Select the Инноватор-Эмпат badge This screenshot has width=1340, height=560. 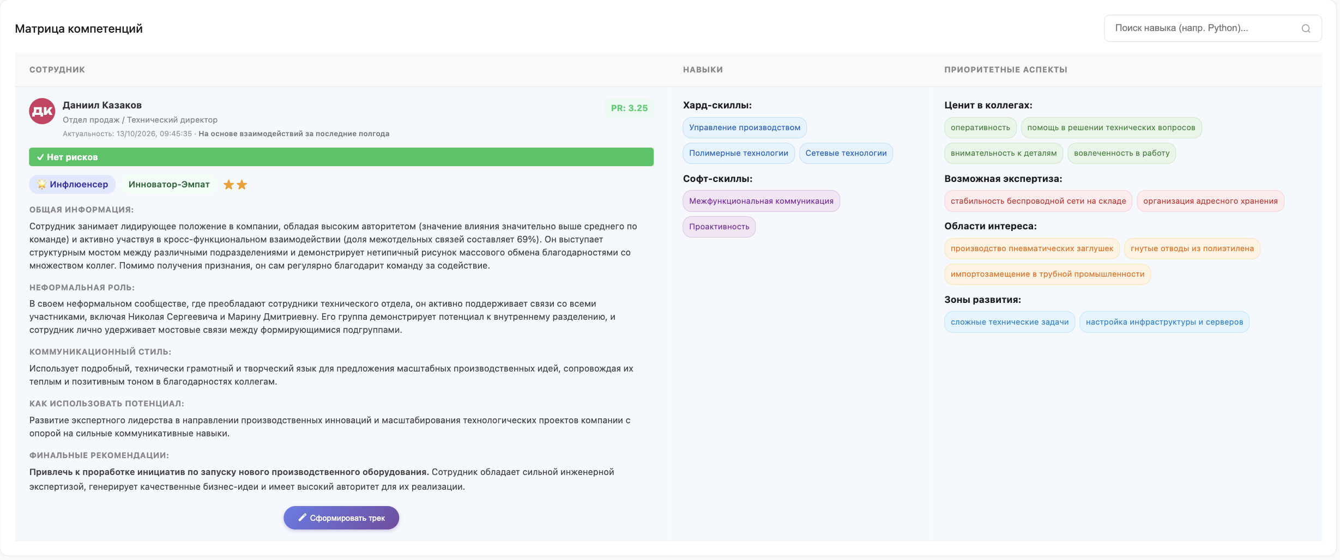click(x=169, y=184)
